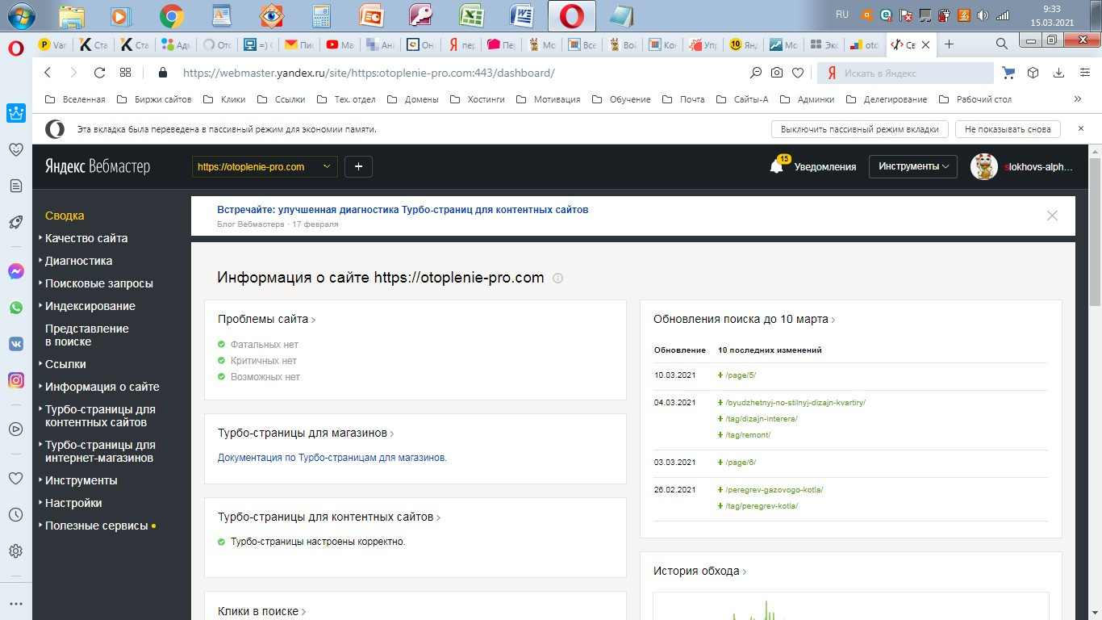Click Не показывать снова button
This screenshot has height=620, width=1102.
(1008, 129)
